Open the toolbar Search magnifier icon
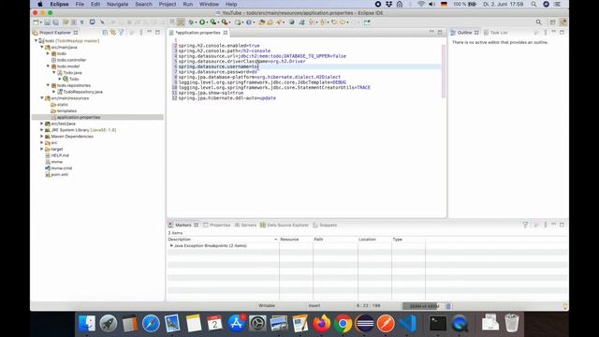This screenshot has height=337, width=599. [x=539, y=22]
